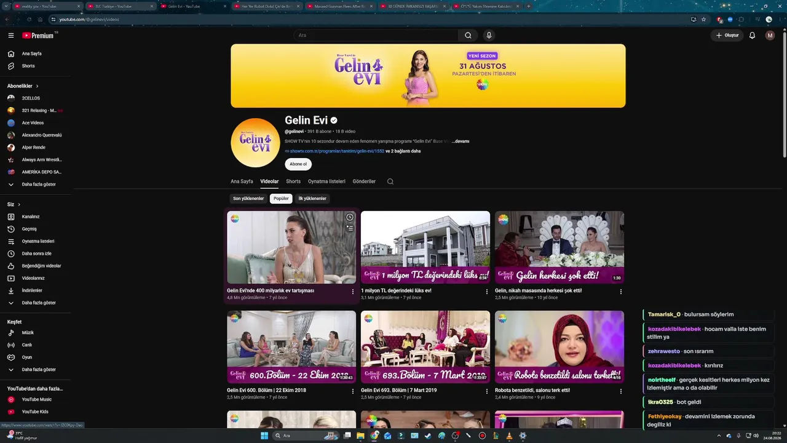787x443 pixels.
Task: Subscribe with the Abone ol button
Action: [x=298, y=164]
